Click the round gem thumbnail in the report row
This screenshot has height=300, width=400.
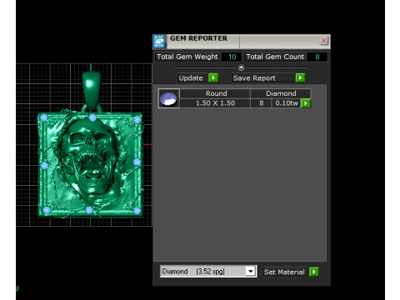[x=168, y=98]
